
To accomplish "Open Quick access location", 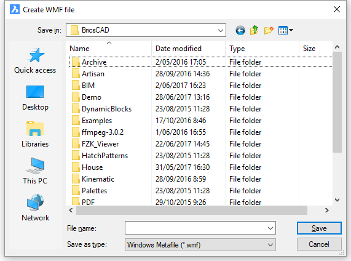I will pos(35,61).
